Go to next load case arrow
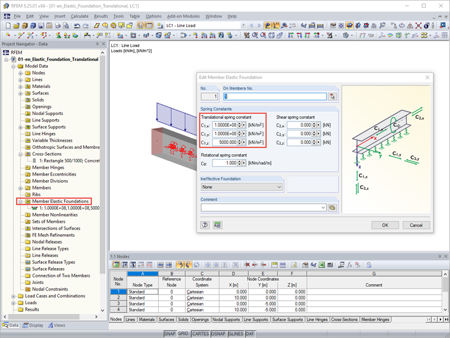The image size is (450, 338). point(259,25)
